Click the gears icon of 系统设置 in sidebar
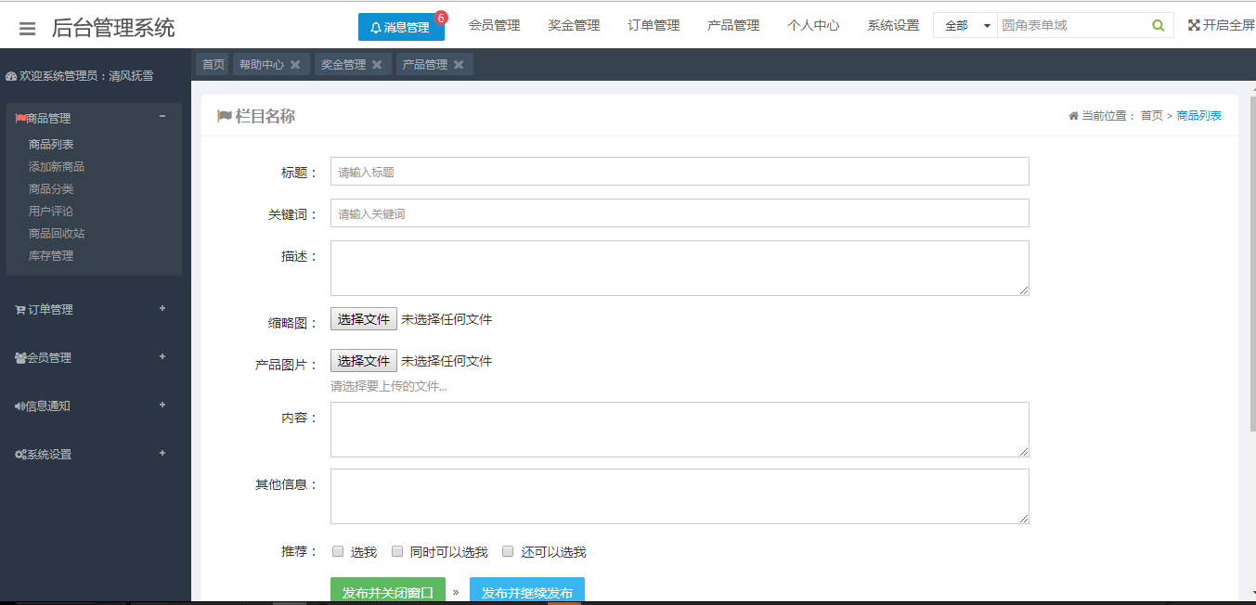1256x605 pixels. point(20,455)
